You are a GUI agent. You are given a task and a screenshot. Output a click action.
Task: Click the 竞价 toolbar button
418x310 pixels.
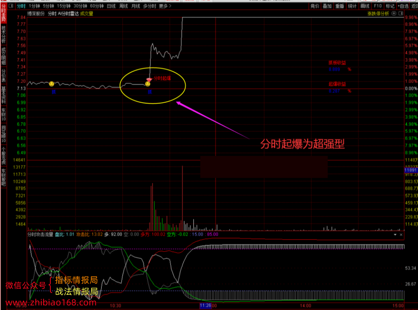click(315, 6)
